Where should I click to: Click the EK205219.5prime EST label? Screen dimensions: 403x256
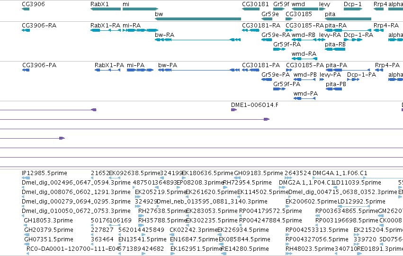[x=161, y=192]
